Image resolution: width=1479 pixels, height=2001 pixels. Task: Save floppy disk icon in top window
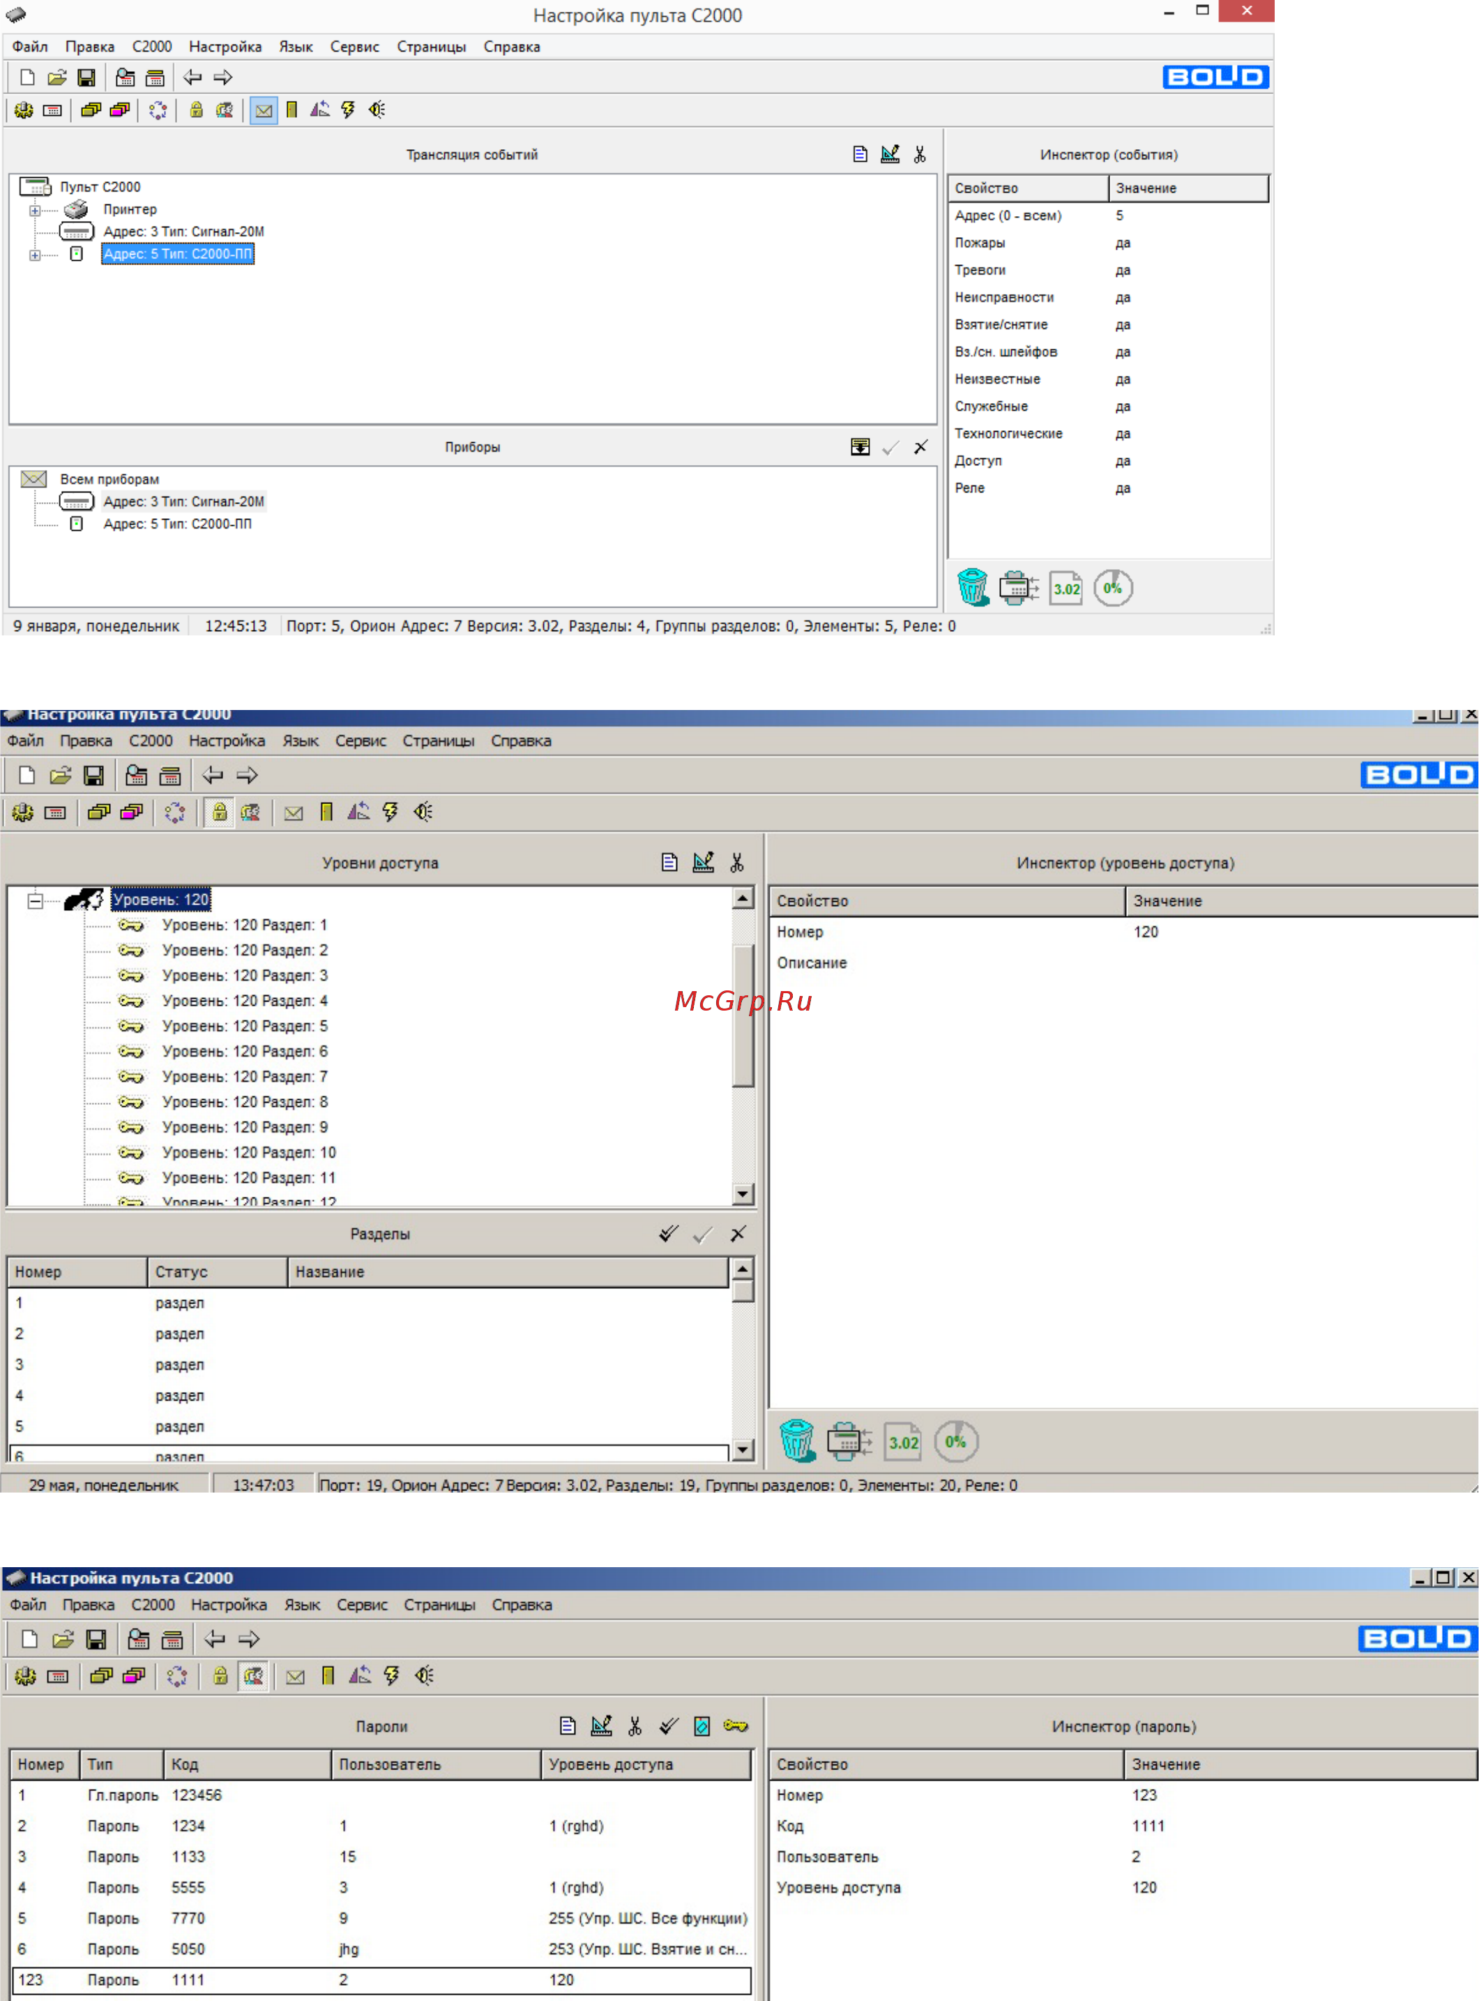(86, 78)
